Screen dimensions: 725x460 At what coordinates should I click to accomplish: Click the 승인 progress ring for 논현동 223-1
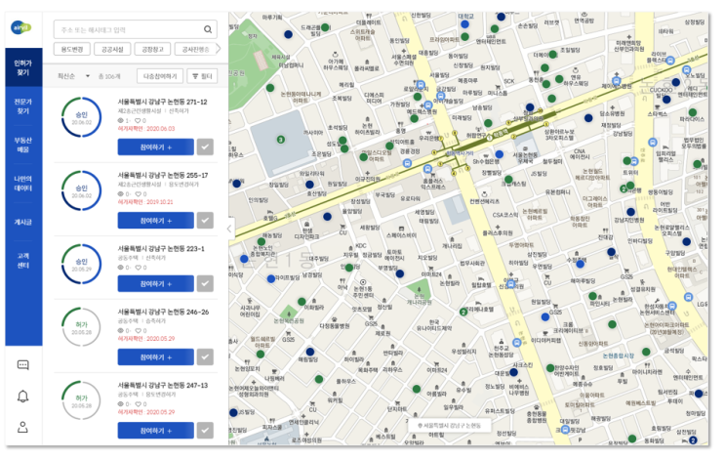pos(81,265)
